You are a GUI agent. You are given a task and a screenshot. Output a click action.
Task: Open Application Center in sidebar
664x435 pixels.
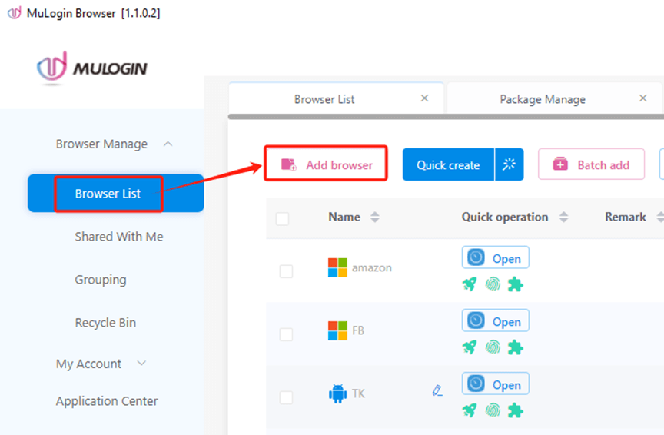[x=107, y=400]
